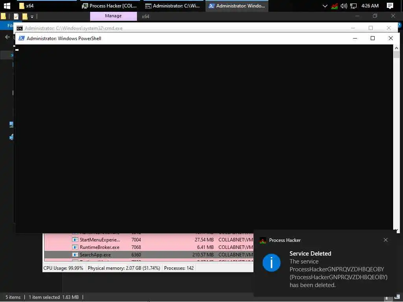Click CPU Usage status bar entry
The image size is (403, 302).
(63, 268)
